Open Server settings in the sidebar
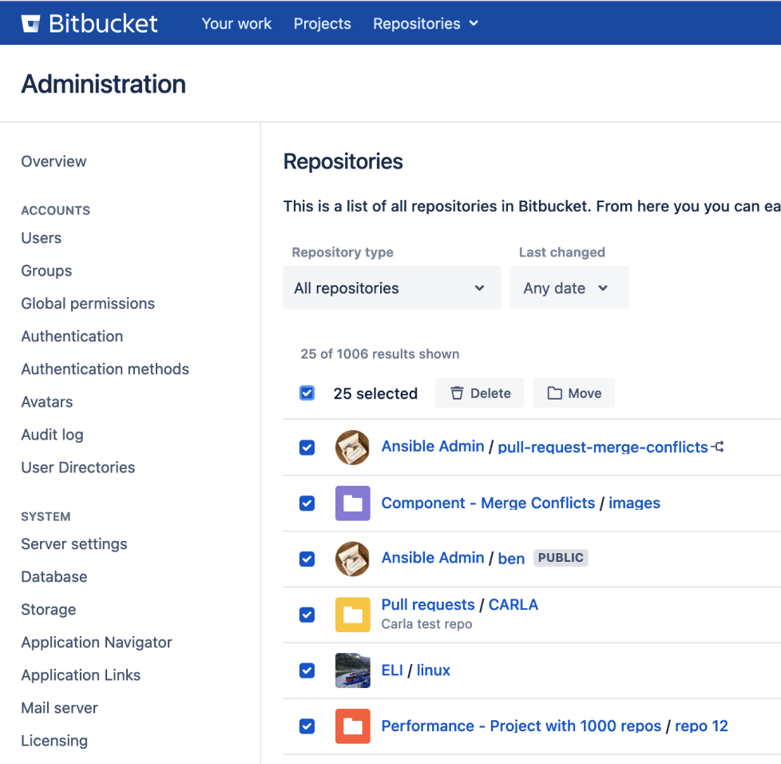The height and width of the screenshot is (764, 781). click(x=74, y=543)
